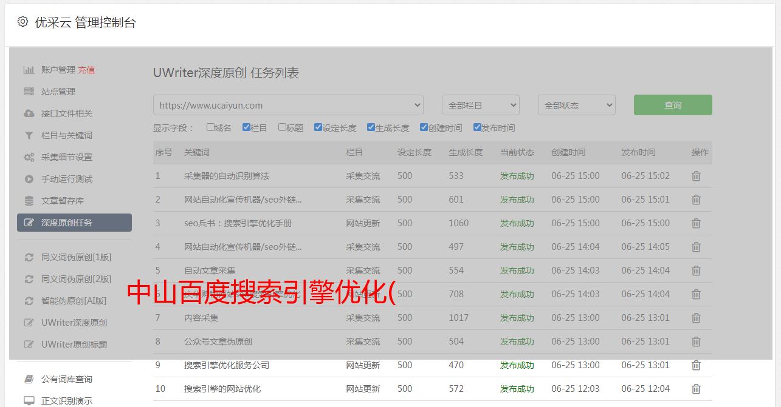Click trash icon for seo兵书 row
This screenshot has width=781, height=407.
point(696,223)
